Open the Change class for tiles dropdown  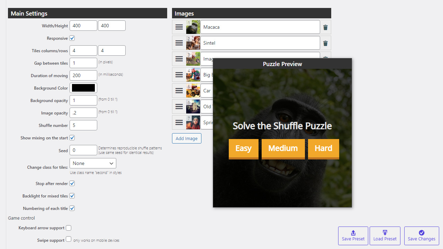(x=93, y=163)
